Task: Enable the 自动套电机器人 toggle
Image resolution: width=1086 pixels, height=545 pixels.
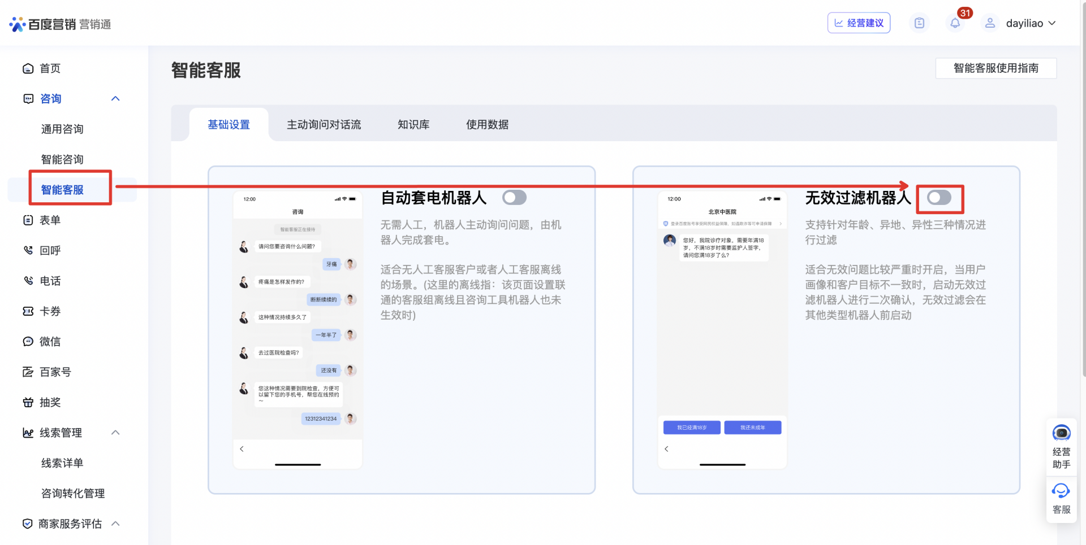Action: point(514,198)
